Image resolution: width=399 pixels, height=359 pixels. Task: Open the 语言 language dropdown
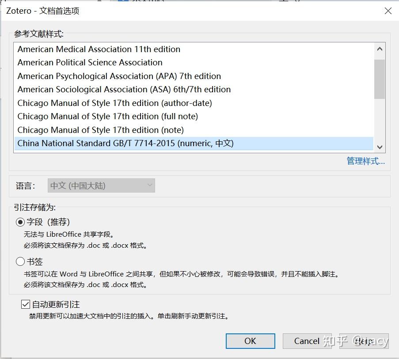pos(101,185)
